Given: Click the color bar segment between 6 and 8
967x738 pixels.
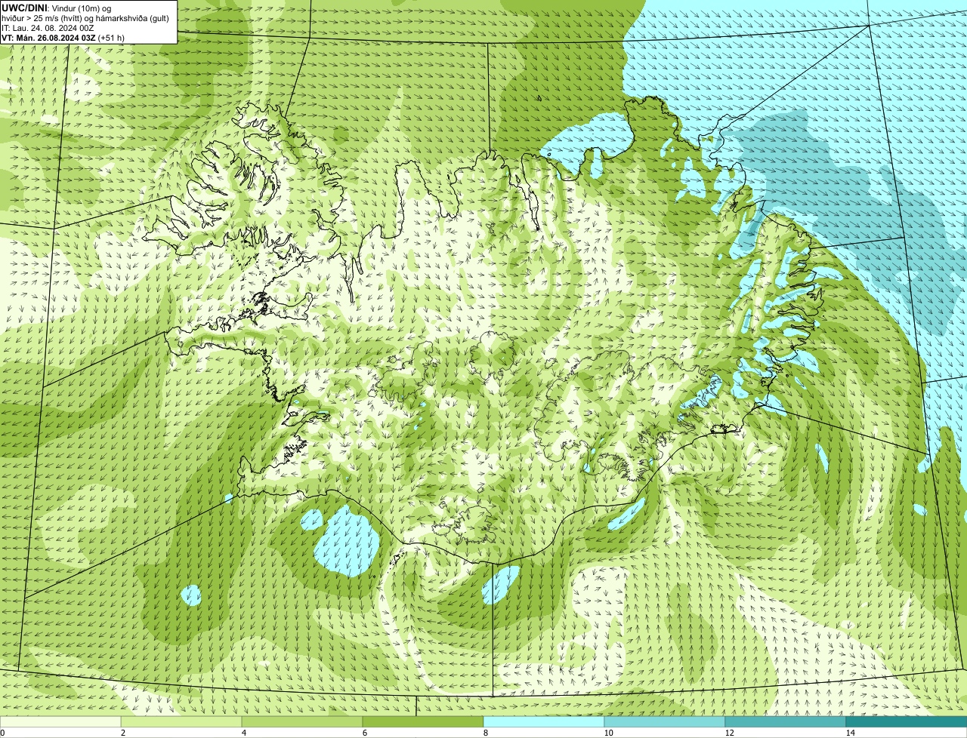Looking at the screenshot, I should pos(423,721).
